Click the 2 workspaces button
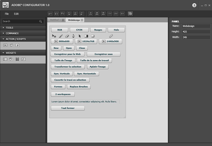The image size is (212, 146). point(63,94)
